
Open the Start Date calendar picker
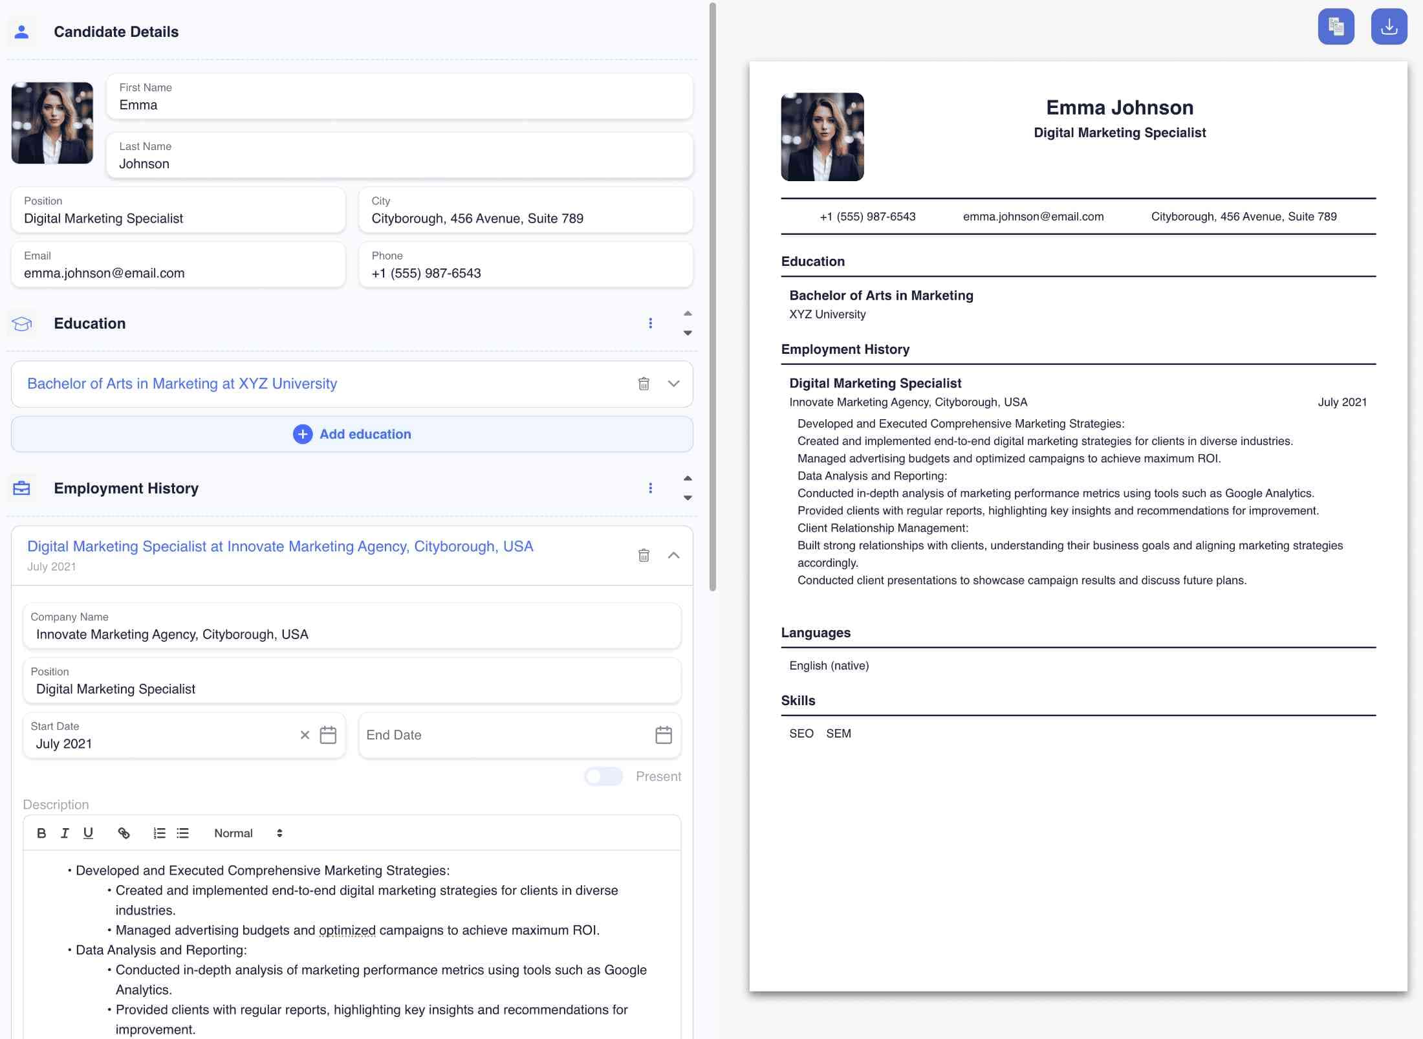click(329, 735)
